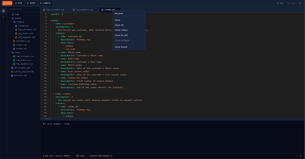This screenshot has height=159, width=305.
Task: Click the seeds folder icon
Action: point(13,53)
